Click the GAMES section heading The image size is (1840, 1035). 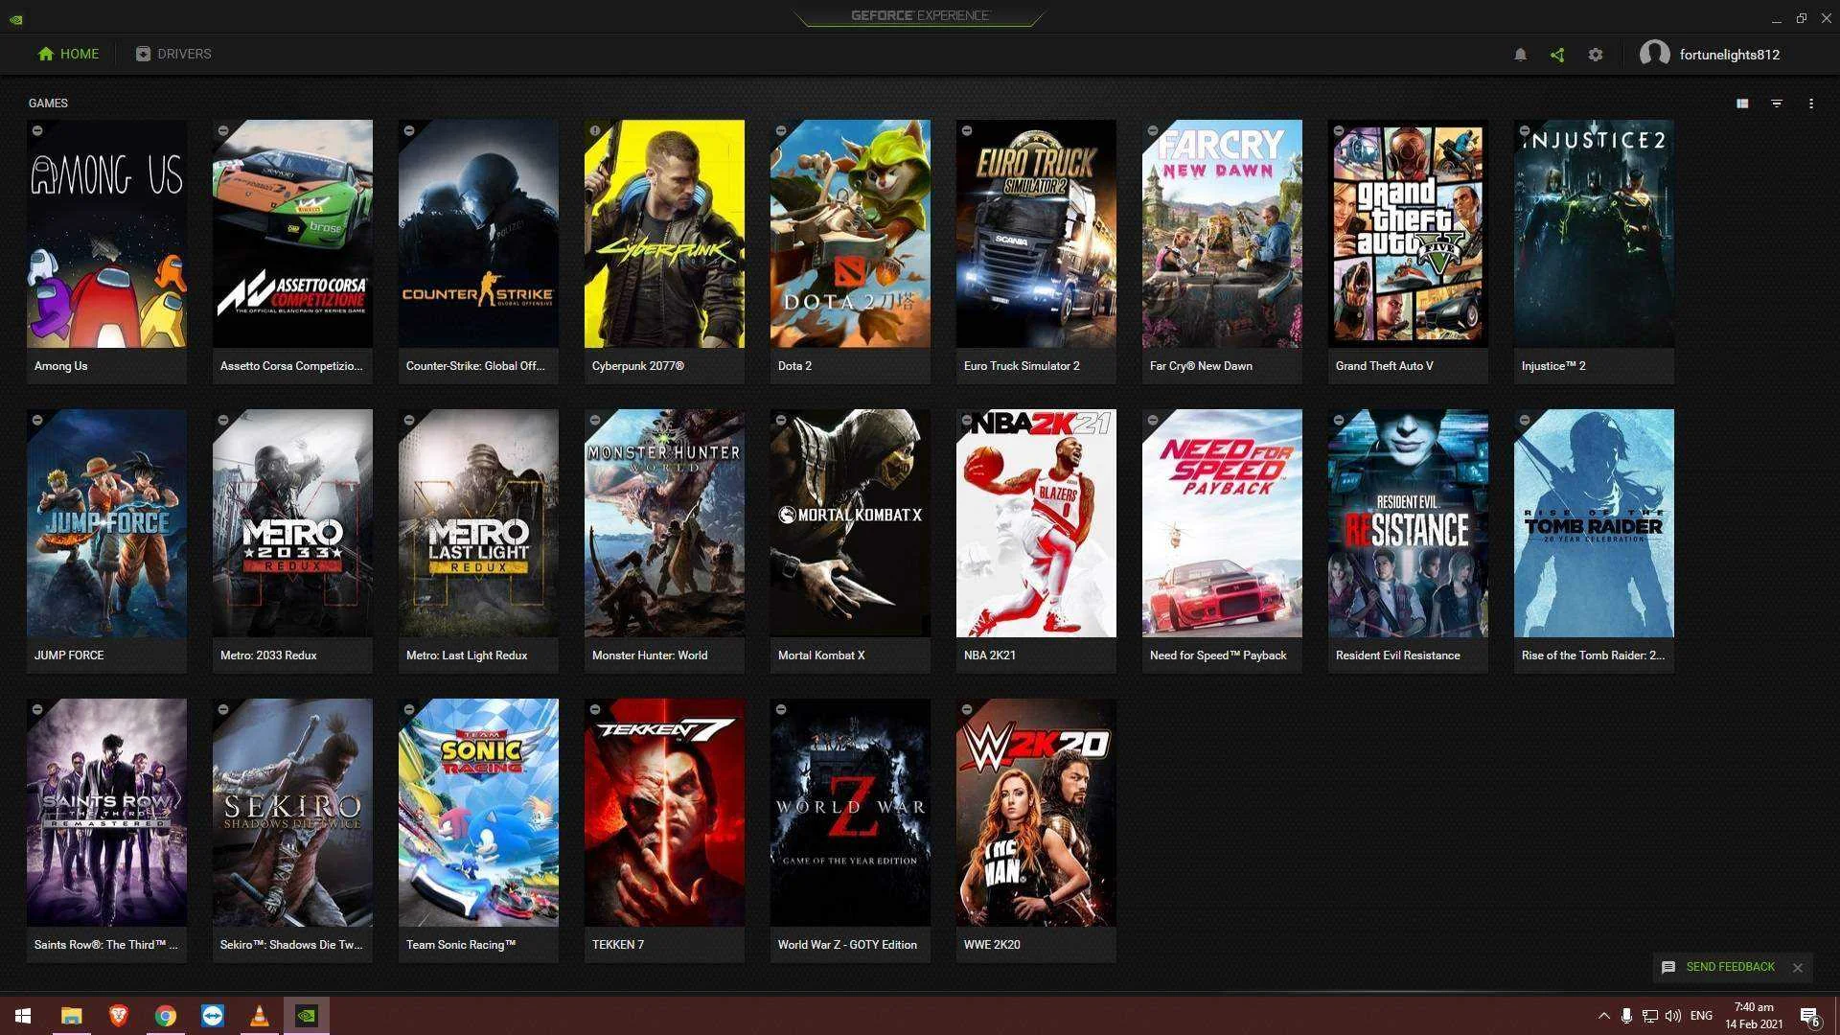[48, 103]
